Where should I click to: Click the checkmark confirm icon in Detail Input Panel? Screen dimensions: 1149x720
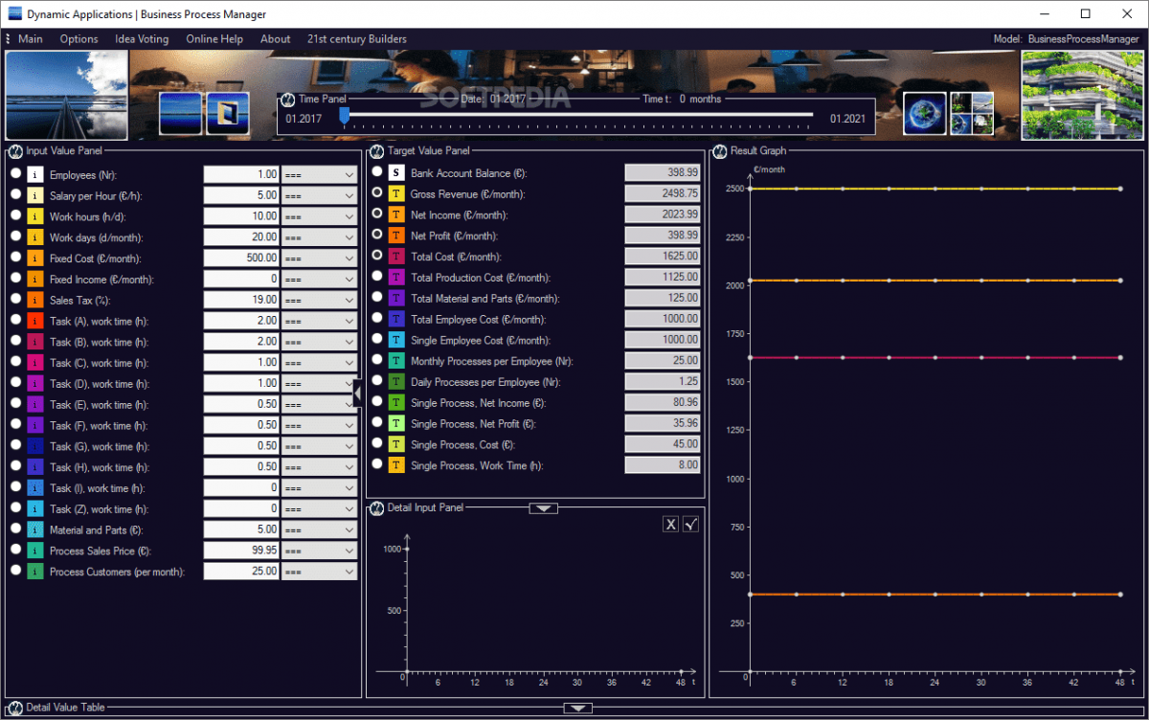pyautogui.click(x=690, y=524)
